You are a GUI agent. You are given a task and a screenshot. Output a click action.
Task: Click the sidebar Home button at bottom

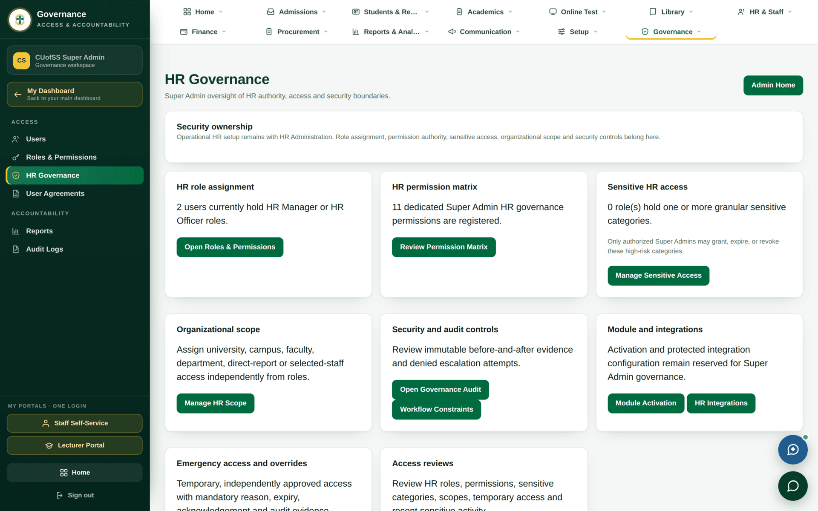pyautogui.click(x=75, y=473)
